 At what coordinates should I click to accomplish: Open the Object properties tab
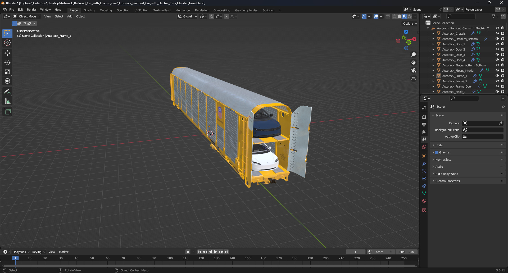424,156
